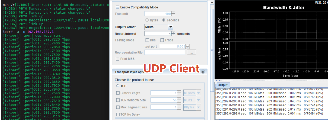The height and width of the screenshot is (120, 328).
Task: Click terminal line 'PHY1 Manual Link status changed: UP'
Action: tap(46, 12)
